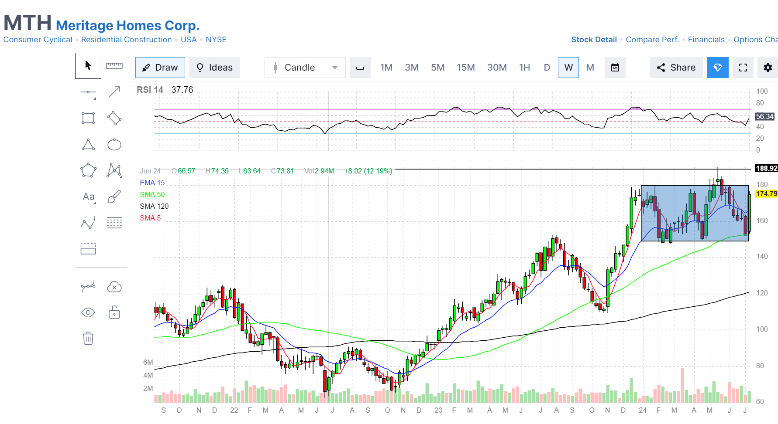Select the Fibonacci retracement lines tool
The width and height of the screenshot is (778, 424).
pos(114,223)
